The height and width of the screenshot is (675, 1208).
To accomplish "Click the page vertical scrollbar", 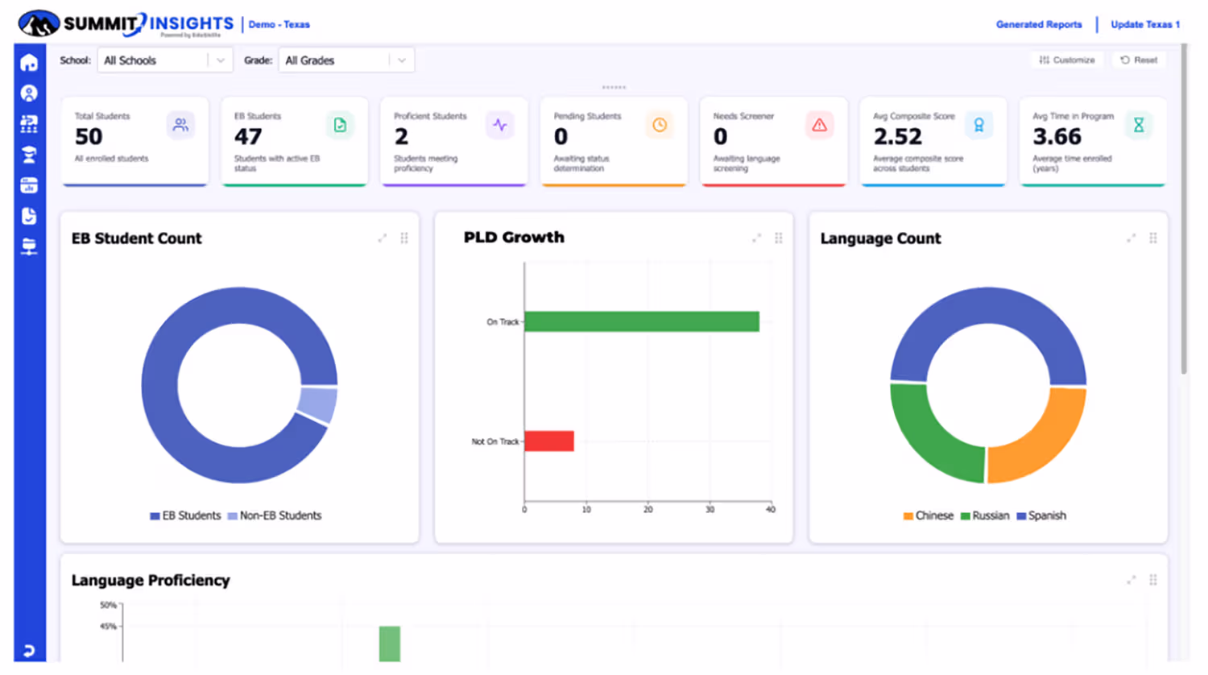I will tap(1184, 209).
